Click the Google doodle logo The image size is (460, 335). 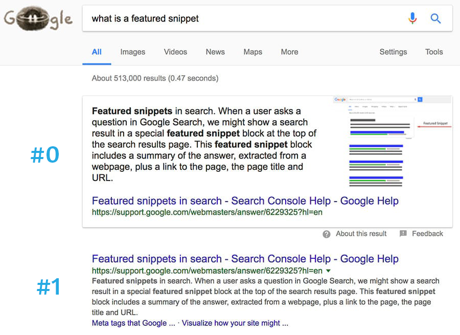tap(38, 18)
